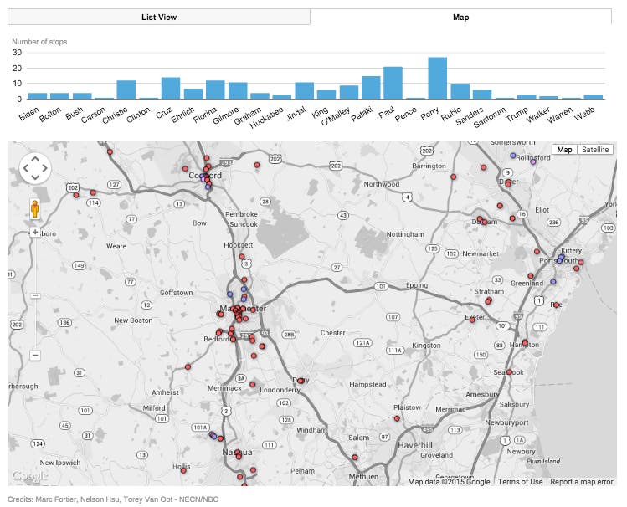The image size is (627, 507).
Task: Pan the map left with the left arrow
Action: 23,168
